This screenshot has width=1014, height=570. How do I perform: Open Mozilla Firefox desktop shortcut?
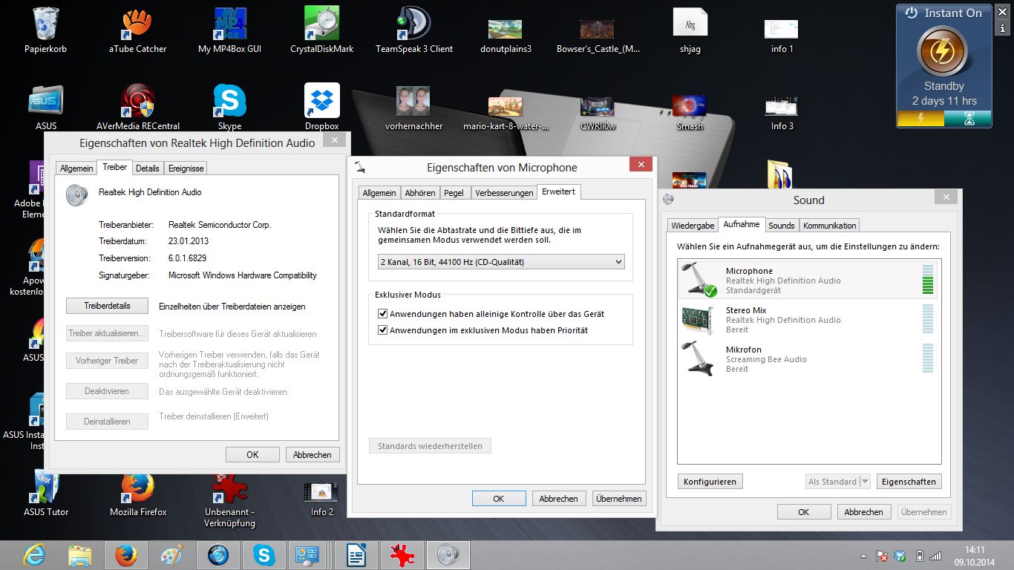tap(138, 494)
